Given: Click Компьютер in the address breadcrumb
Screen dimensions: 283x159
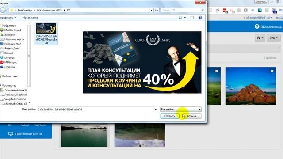Looking at the screenshot, I should (25, 10).
